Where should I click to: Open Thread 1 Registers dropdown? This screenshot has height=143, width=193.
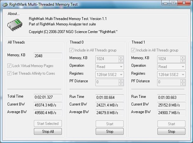pos(171,75)
